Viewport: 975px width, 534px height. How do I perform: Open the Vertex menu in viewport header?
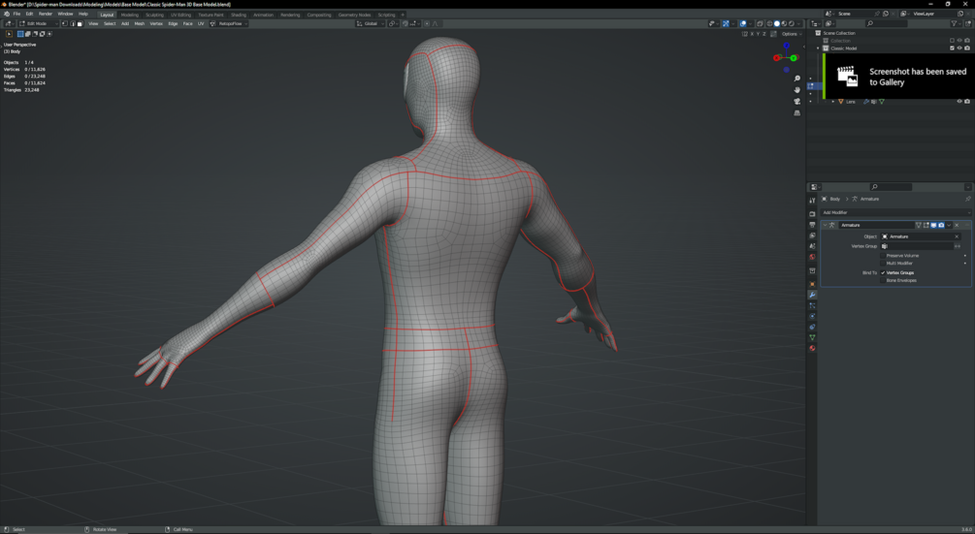[156, 23]
